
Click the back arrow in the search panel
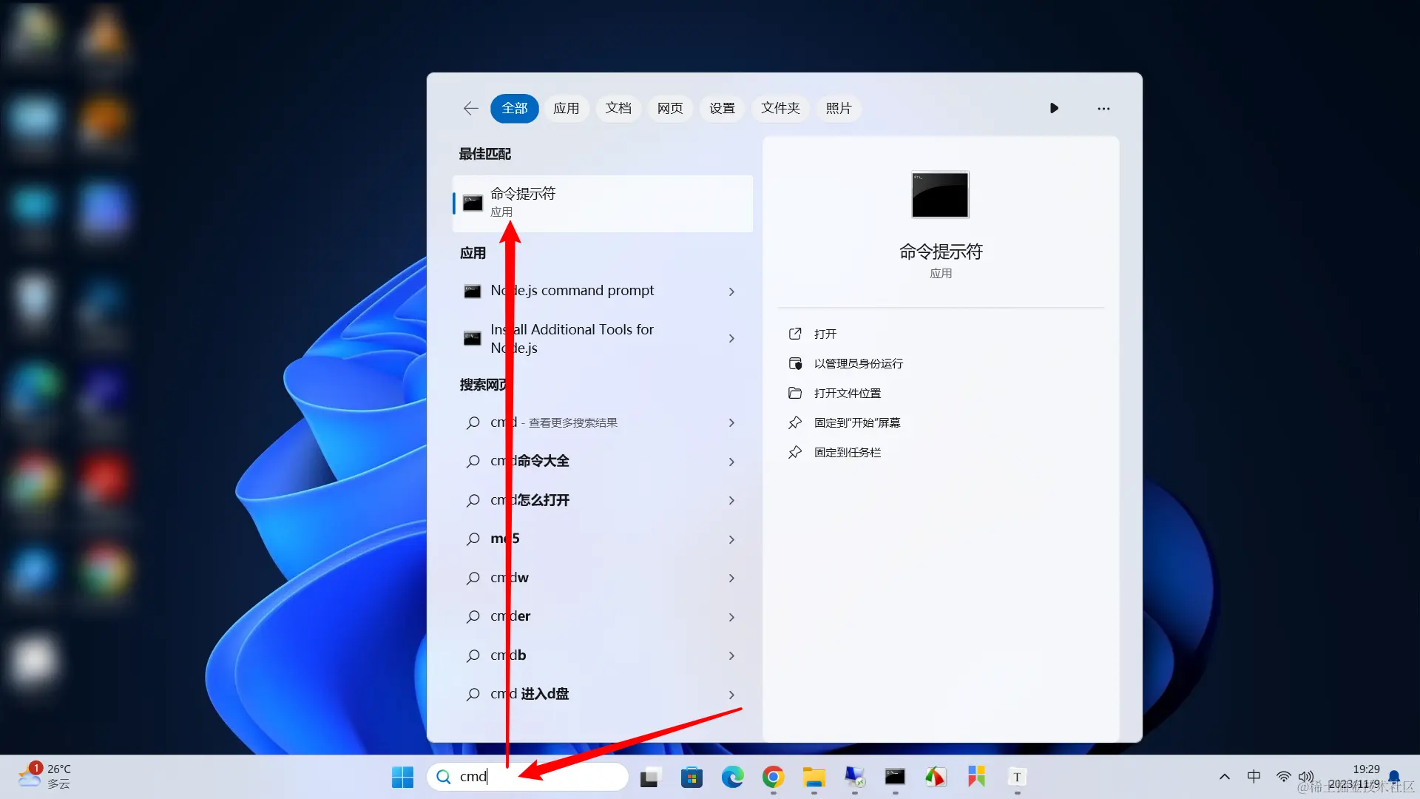(470, 108)
